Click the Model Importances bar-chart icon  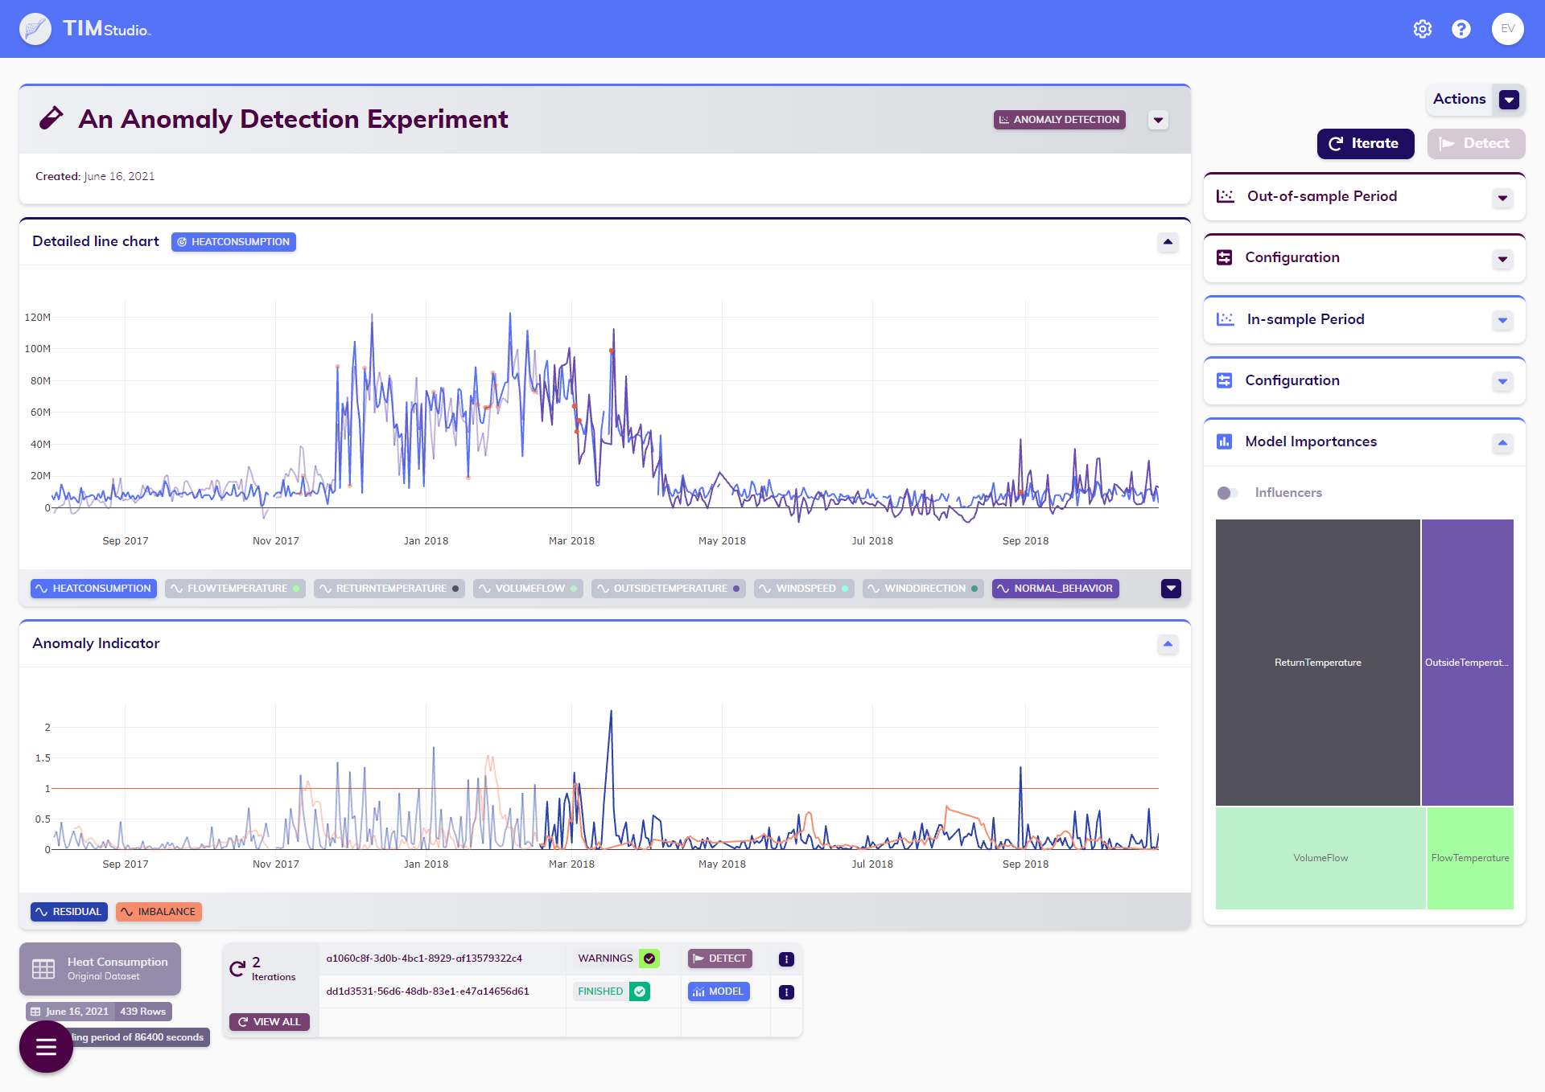coord(1224,441)
